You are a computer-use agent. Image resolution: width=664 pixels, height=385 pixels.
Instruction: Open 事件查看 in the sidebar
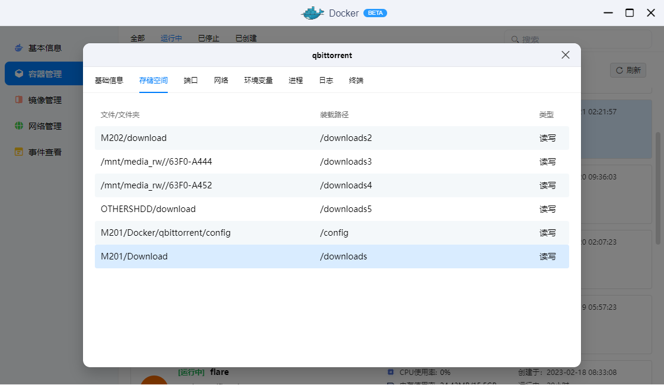44,152
